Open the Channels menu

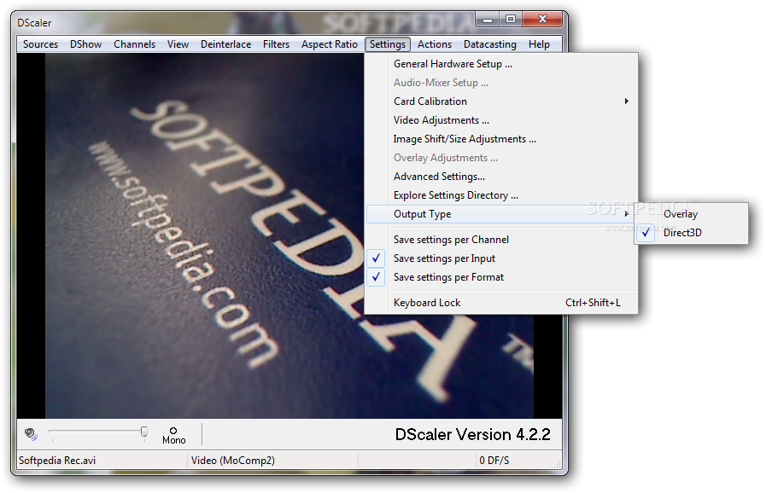[x=134, y=44]
